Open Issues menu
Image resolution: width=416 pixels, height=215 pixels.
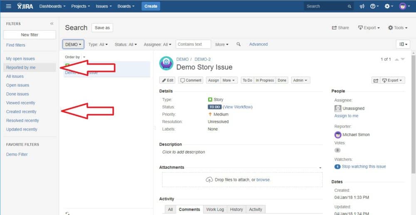[104, 6]
